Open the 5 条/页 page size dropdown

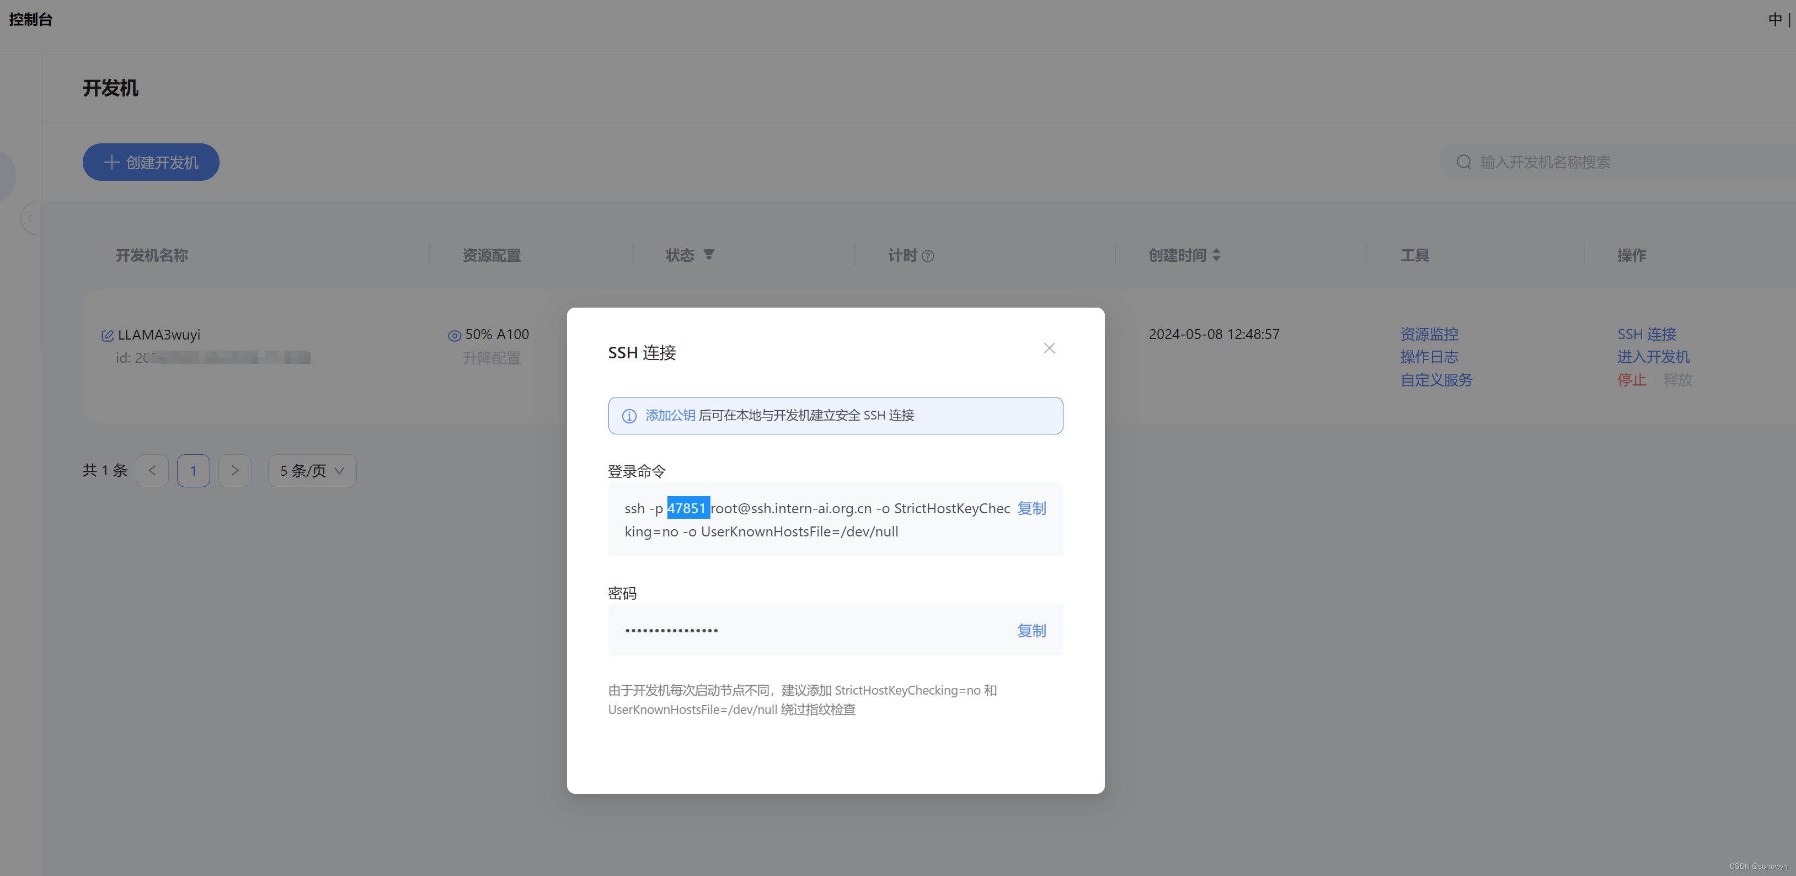(312, 470)
